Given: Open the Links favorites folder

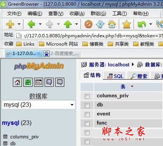Looking at the screenshot, I should [26, 44].
